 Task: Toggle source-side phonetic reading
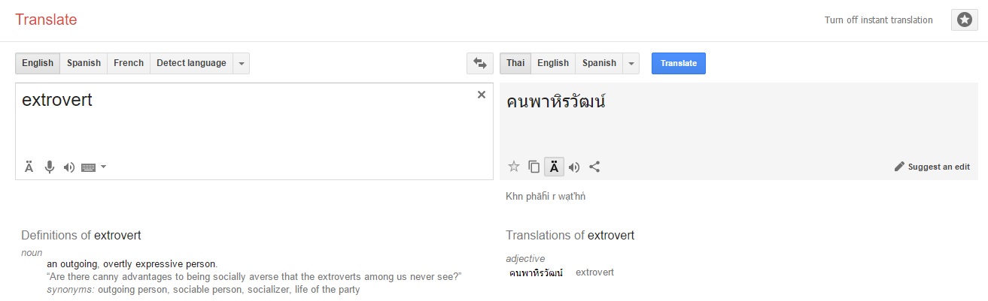[x=29, y=167]
